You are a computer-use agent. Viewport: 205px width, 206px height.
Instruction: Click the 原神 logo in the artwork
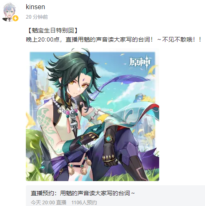(x=140, y=63)
